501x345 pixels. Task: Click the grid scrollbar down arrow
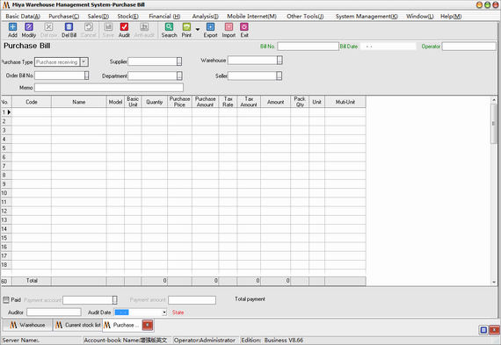[494, 282]
